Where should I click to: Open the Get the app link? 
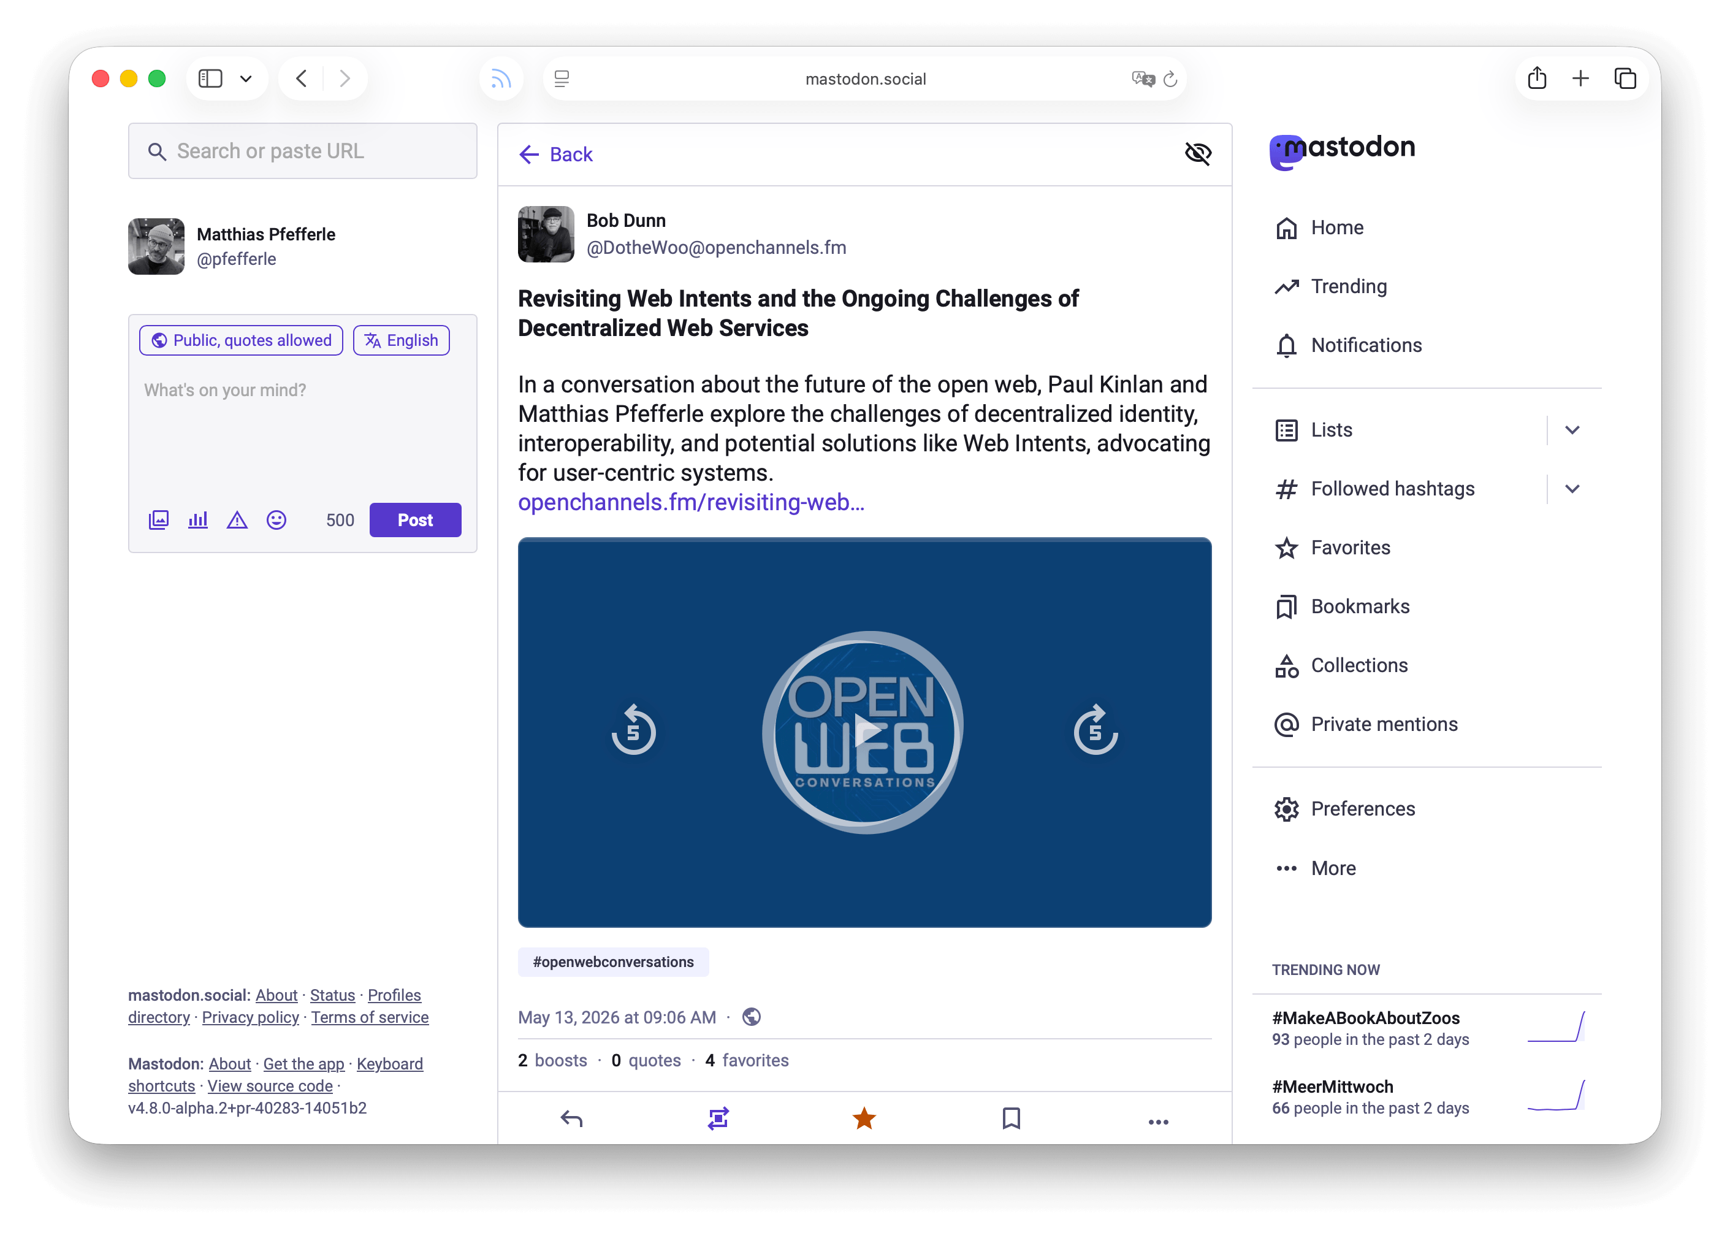pyautogui.click(x=303, y=1063)
